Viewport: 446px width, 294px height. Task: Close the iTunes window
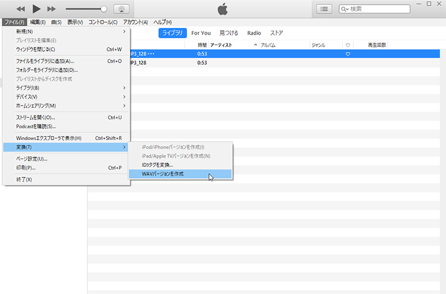click(x=439, y=4)
